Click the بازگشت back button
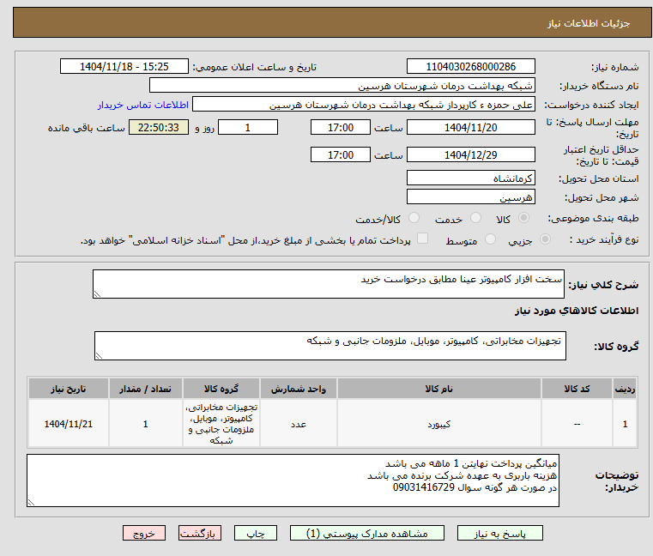Screen dimensions: 653x556 click(200, 533)
